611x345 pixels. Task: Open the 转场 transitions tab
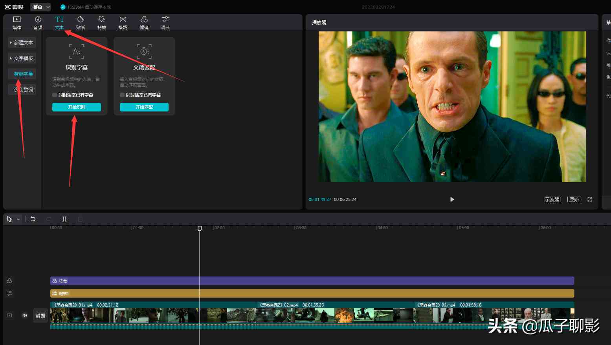[x=123, y=23]
